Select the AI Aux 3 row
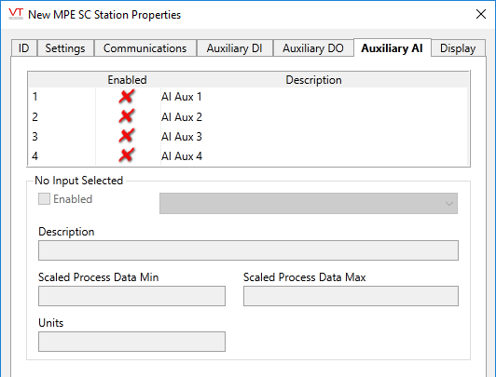 click(248, 137)
